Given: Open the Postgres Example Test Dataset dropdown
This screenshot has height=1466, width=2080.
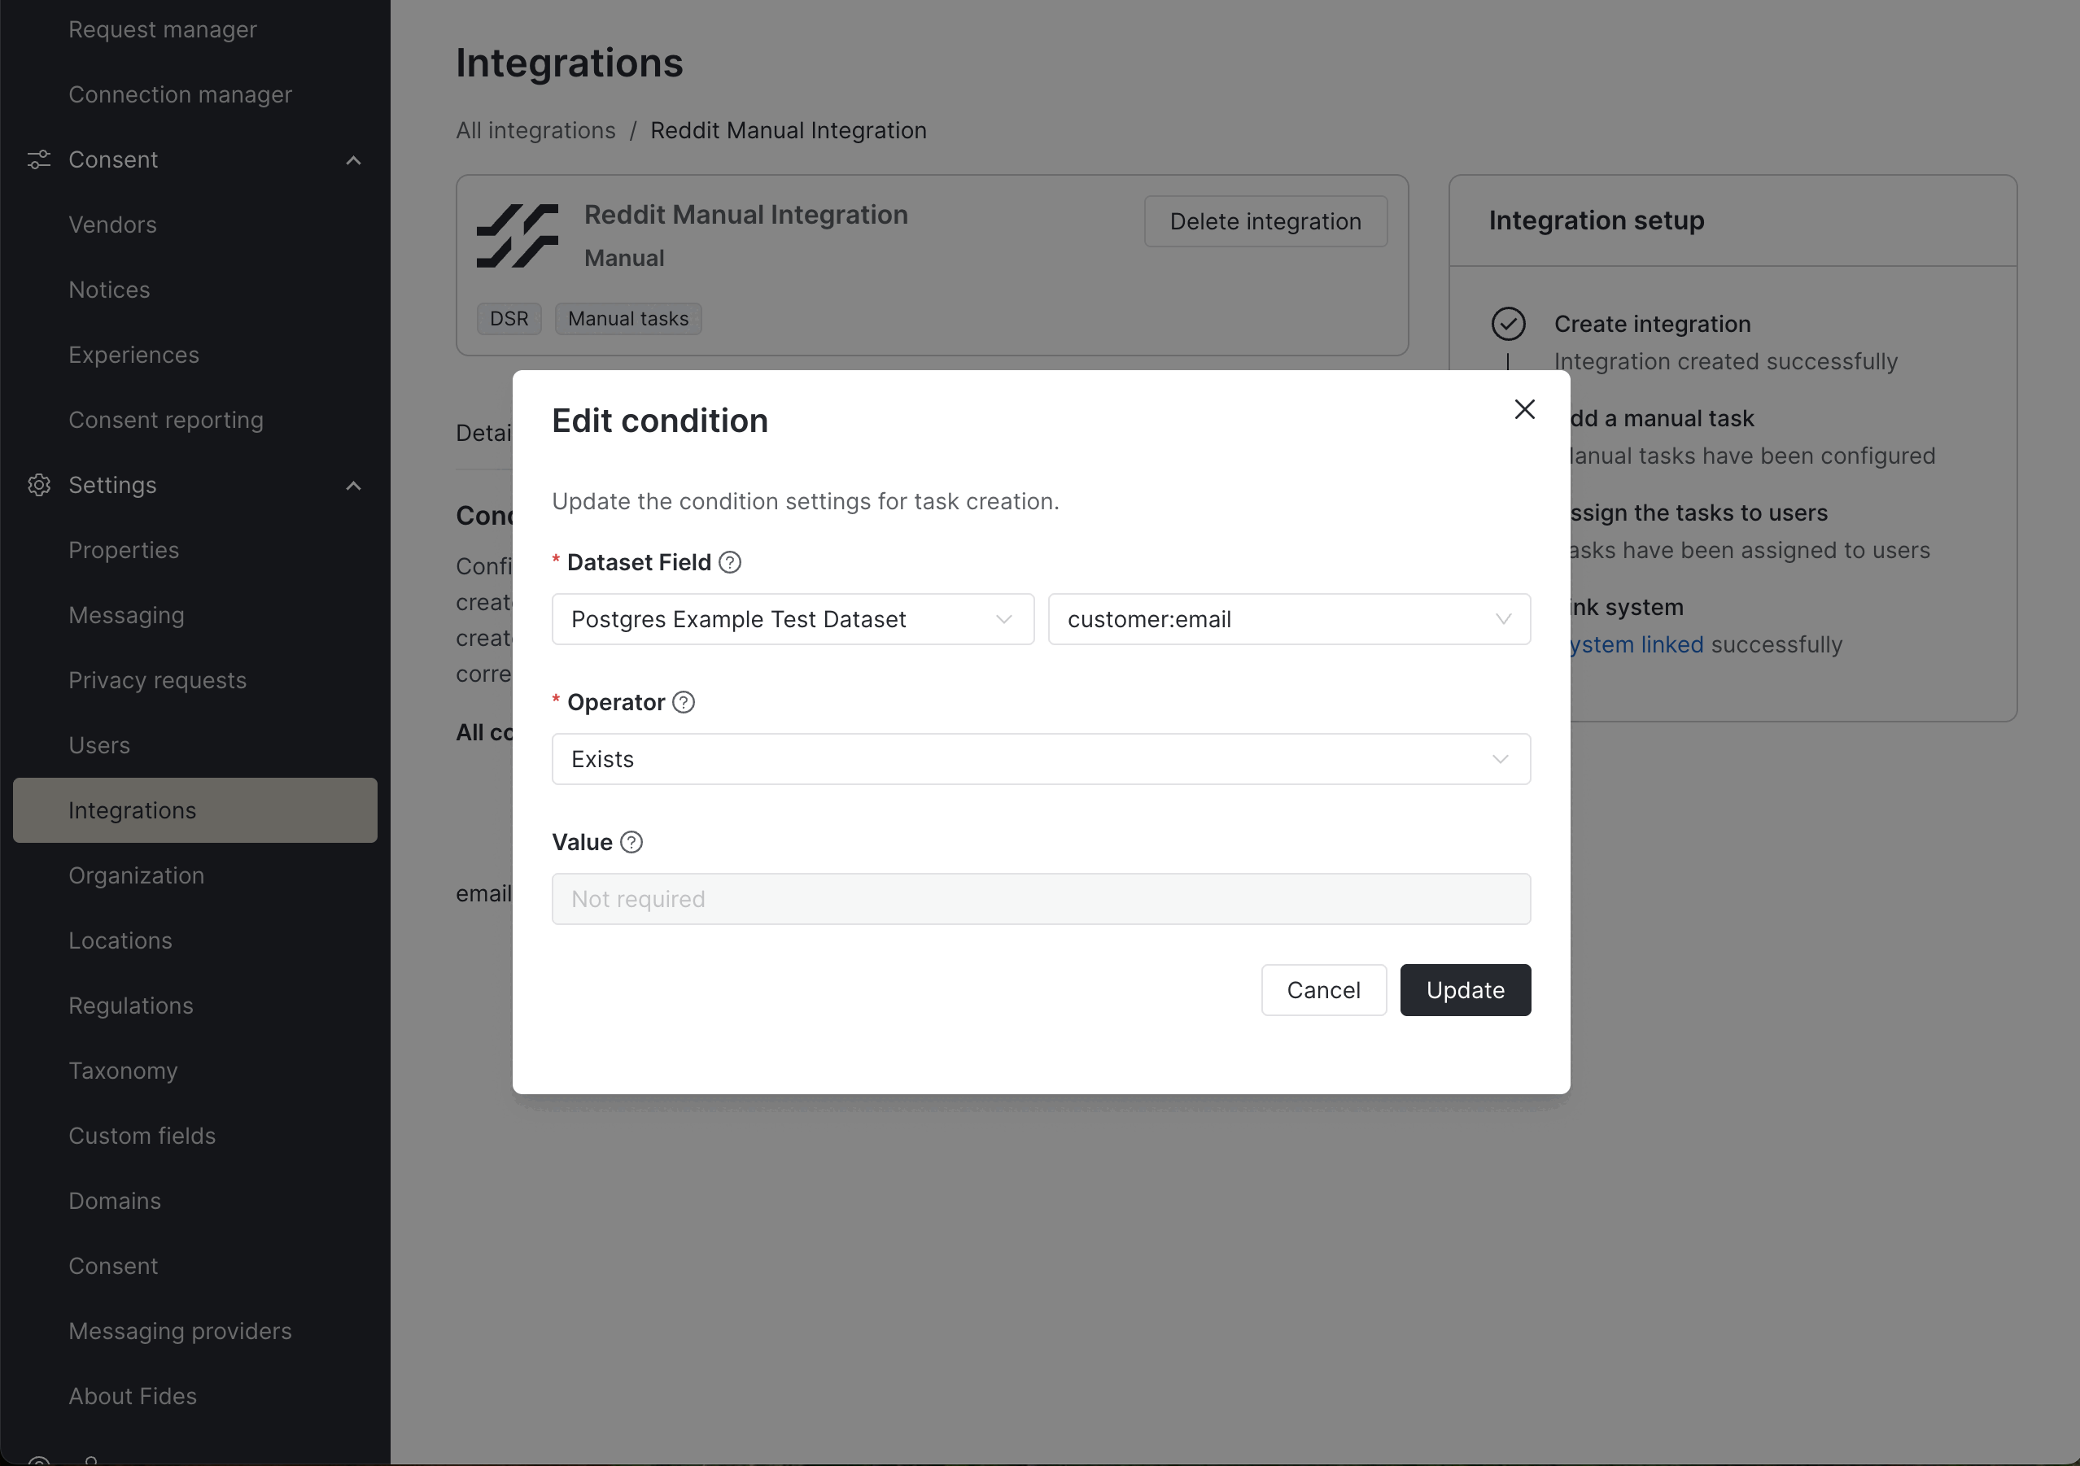Looking at the screenshot, I should click(x=792, y=619).
